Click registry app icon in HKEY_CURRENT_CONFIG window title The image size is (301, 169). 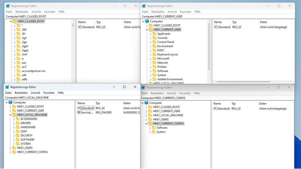pos(143,87)
